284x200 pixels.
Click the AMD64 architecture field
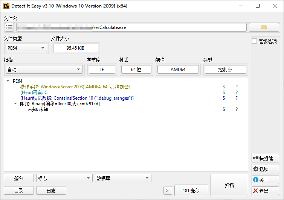pos(178,70)
